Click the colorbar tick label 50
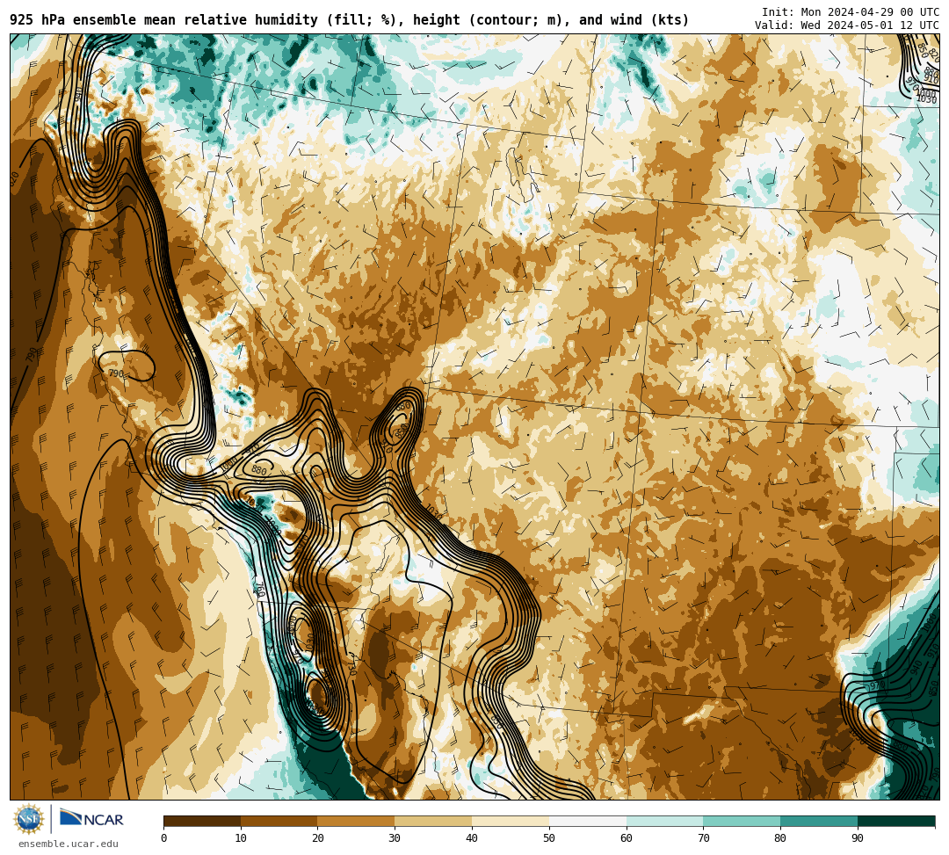Screen dimensions: 949x855 [549, 838]
